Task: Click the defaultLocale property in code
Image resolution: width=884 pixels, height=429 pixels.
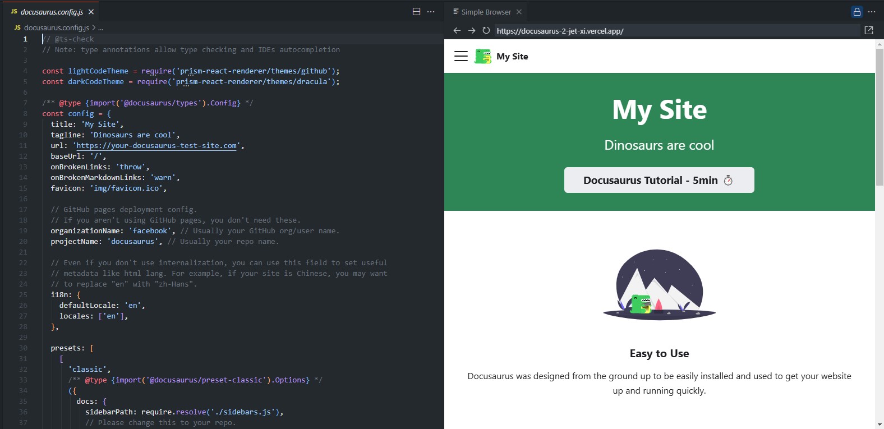Action: (x=89, y=305)
